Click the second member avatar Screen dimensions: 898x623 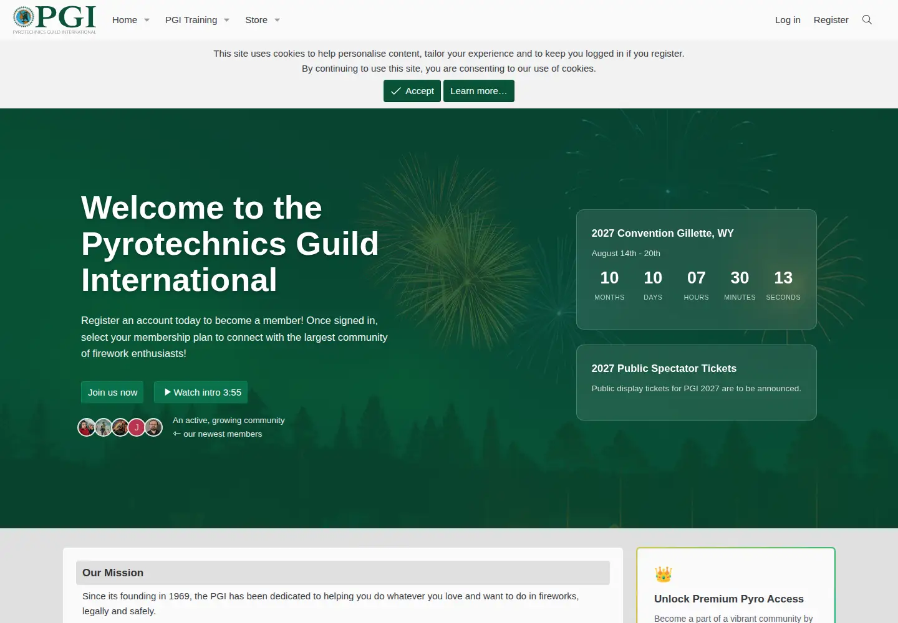point(103,427)
